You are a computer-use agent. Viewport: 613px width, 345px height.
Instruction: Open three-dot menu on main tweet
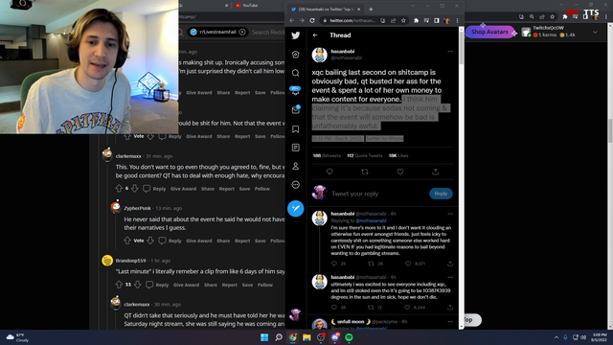[x=450, y=51]
